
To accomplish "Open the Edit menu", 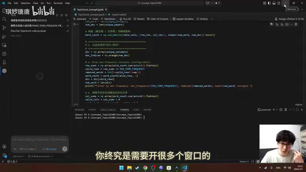I will 16,3.
